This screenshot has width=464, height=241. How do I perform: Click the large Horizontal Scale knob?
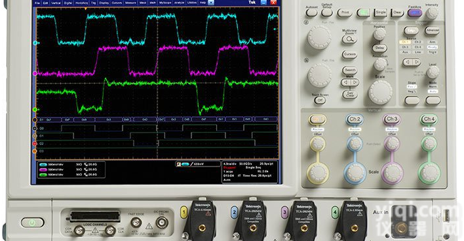[380, 92]
